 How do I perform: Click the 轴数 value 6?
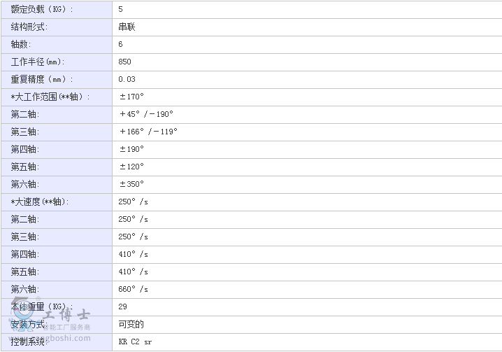(x=121, y=44)
